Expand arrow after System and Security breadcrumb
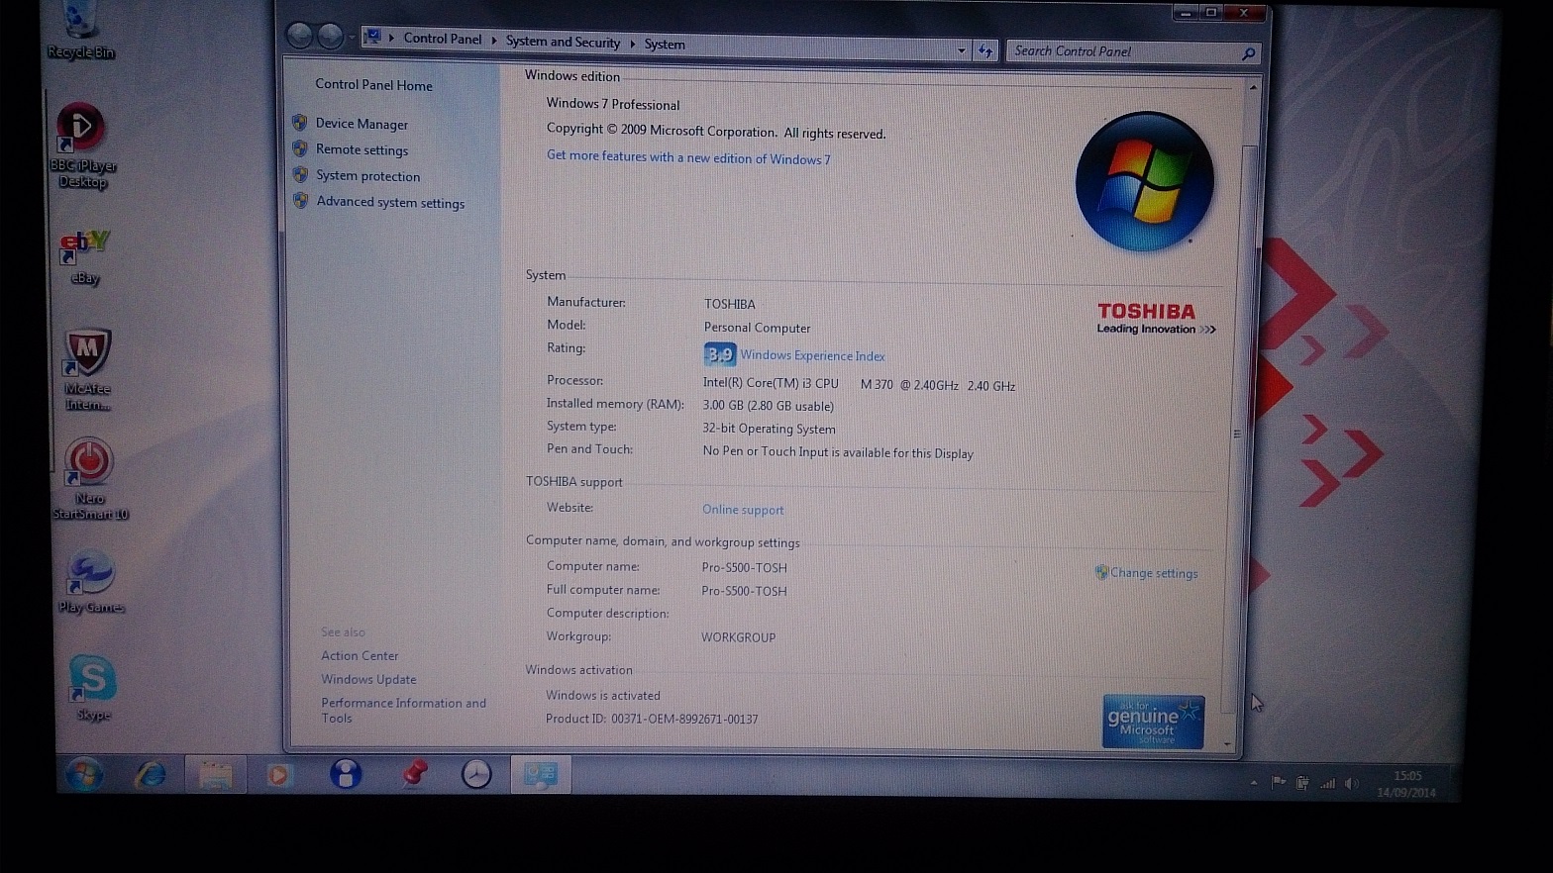The image size is (1553, 873). pyautogui.click(x=632, y=44)
